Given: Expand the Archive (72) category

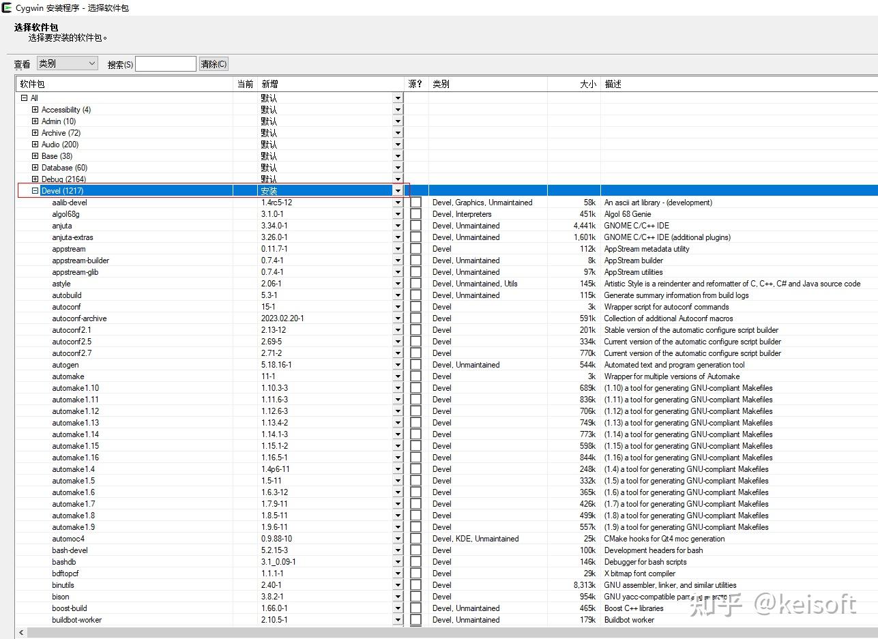Looking at the screenshot, I should click(35, 133).
